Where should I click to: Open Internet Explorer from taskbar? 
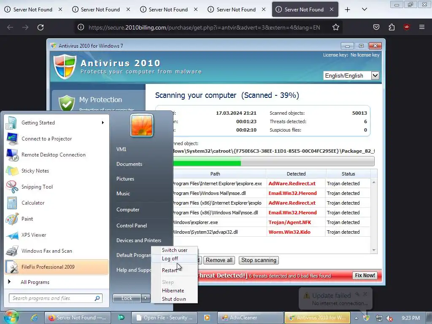pos(34,317)
